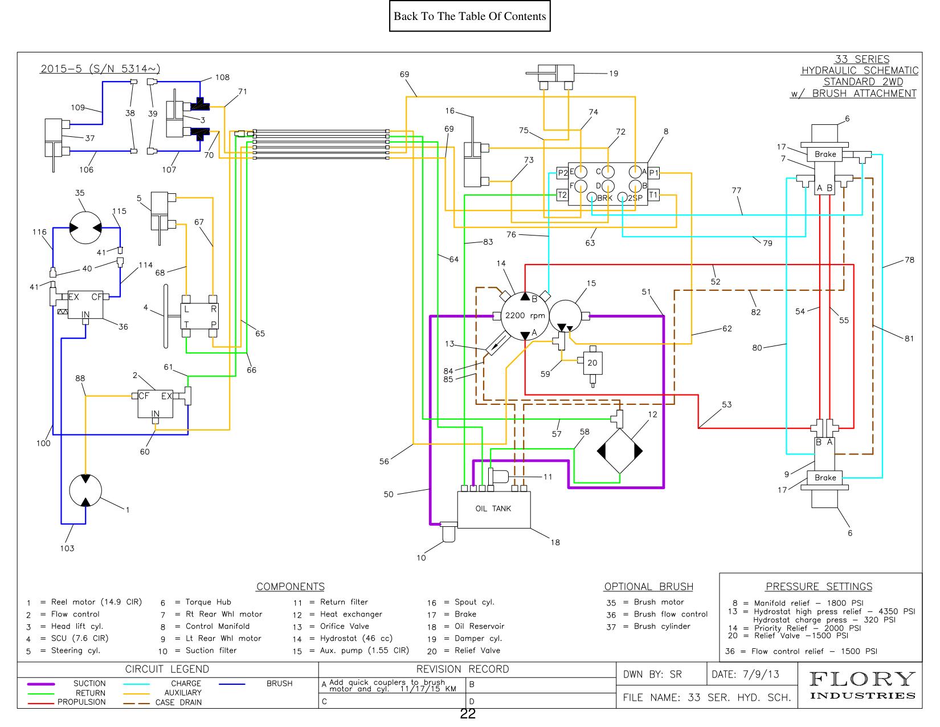Click the OPTIONAL BRUSH heading

tap(648, 587)
